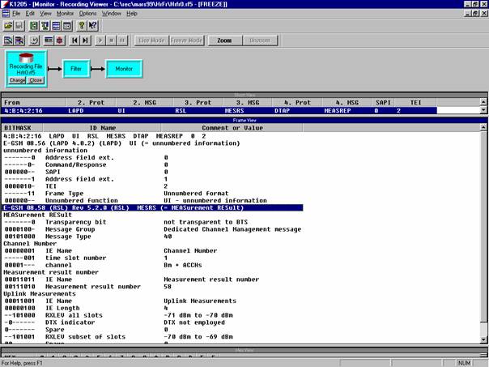489x367 pixels.
Task: Click the 'From' column header
Action: pos(12,103)
